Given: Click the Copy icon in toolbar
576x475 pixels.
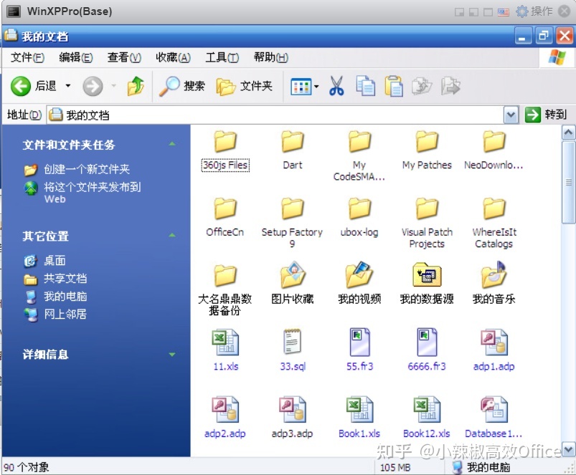Looking at the screenshot, I should pos(366,86).
